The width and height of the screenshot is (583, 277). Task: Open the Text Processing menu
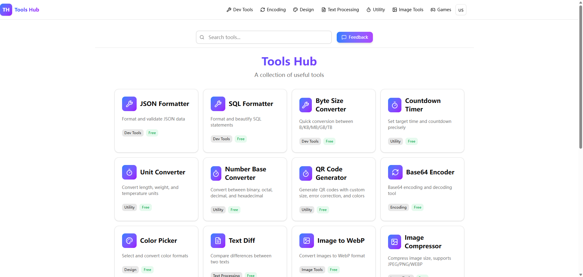point(340,10)
